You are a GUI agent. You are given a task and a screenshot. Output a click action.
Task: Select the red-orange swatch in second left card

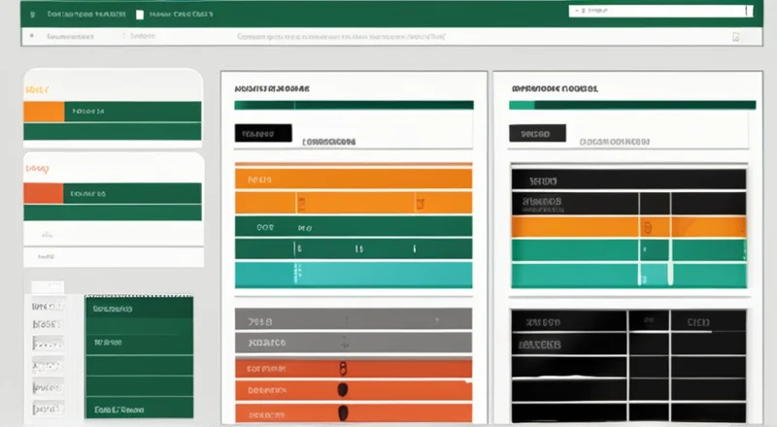coord(43,192)
